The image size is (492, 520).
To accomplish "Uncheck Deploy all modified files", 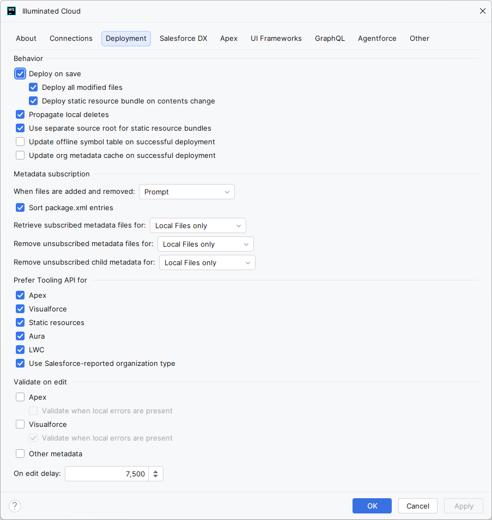I will pyautogui.click(x=33, y=87).
